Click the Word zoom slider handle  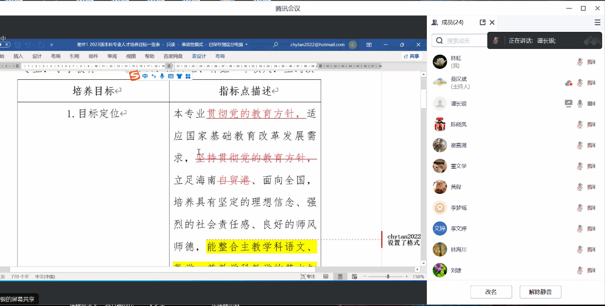388,277
